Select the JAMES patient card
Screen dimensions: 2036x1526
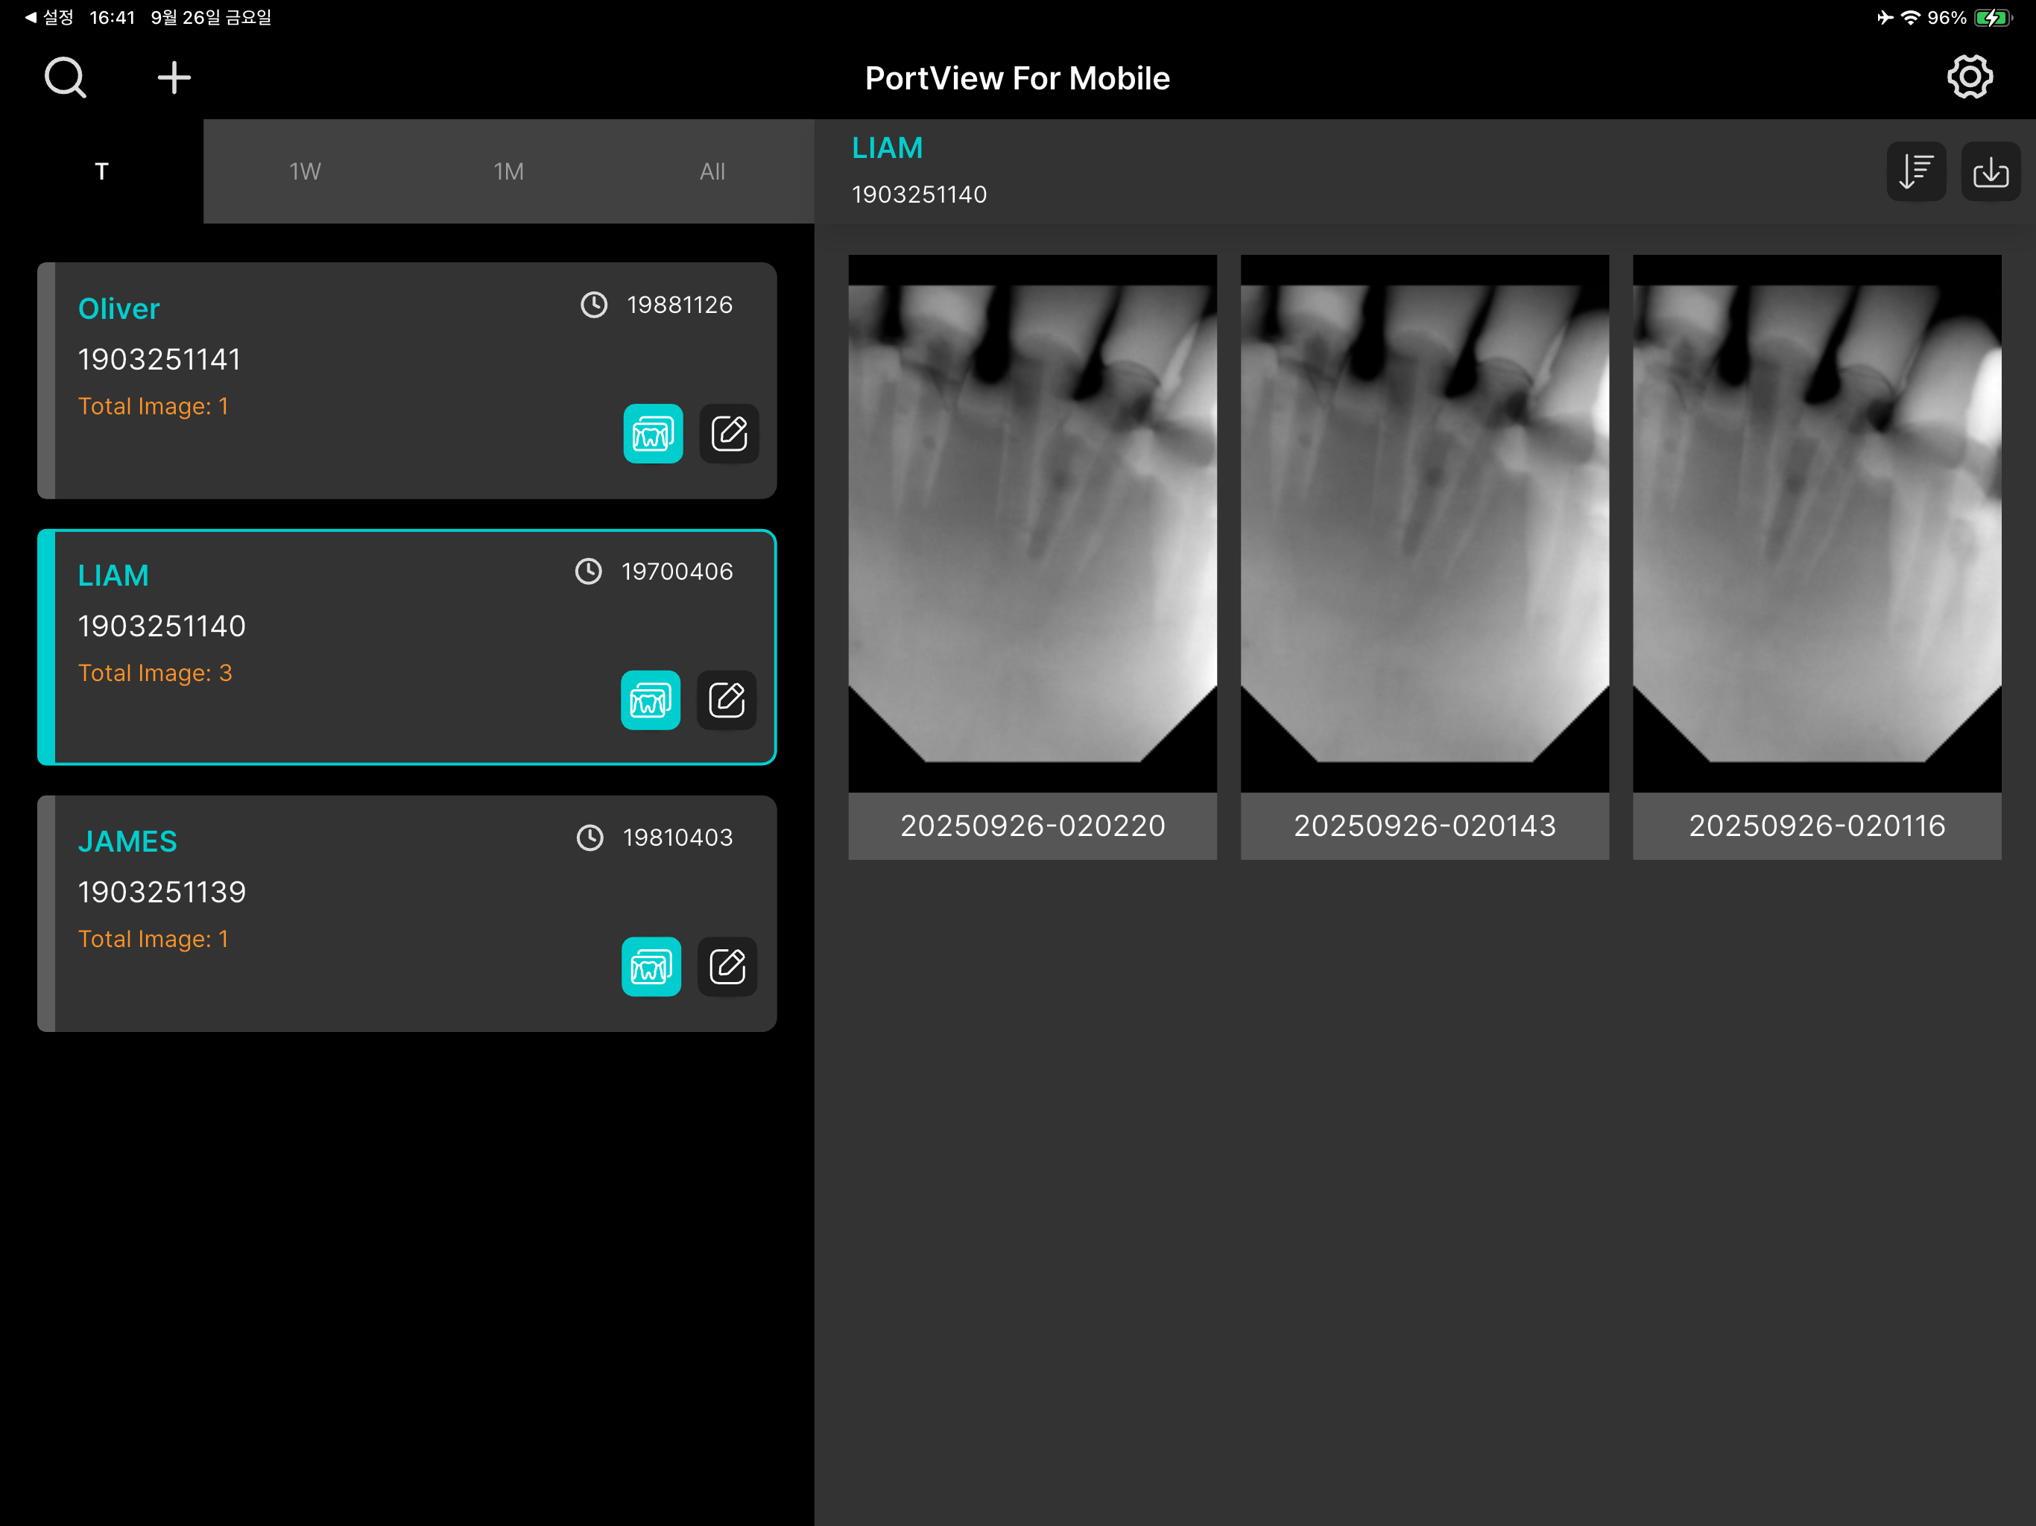pyautogui.click(x=407, y=913)
